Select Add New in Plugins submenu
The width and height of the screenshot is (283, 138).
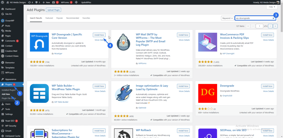click(6, 94)
